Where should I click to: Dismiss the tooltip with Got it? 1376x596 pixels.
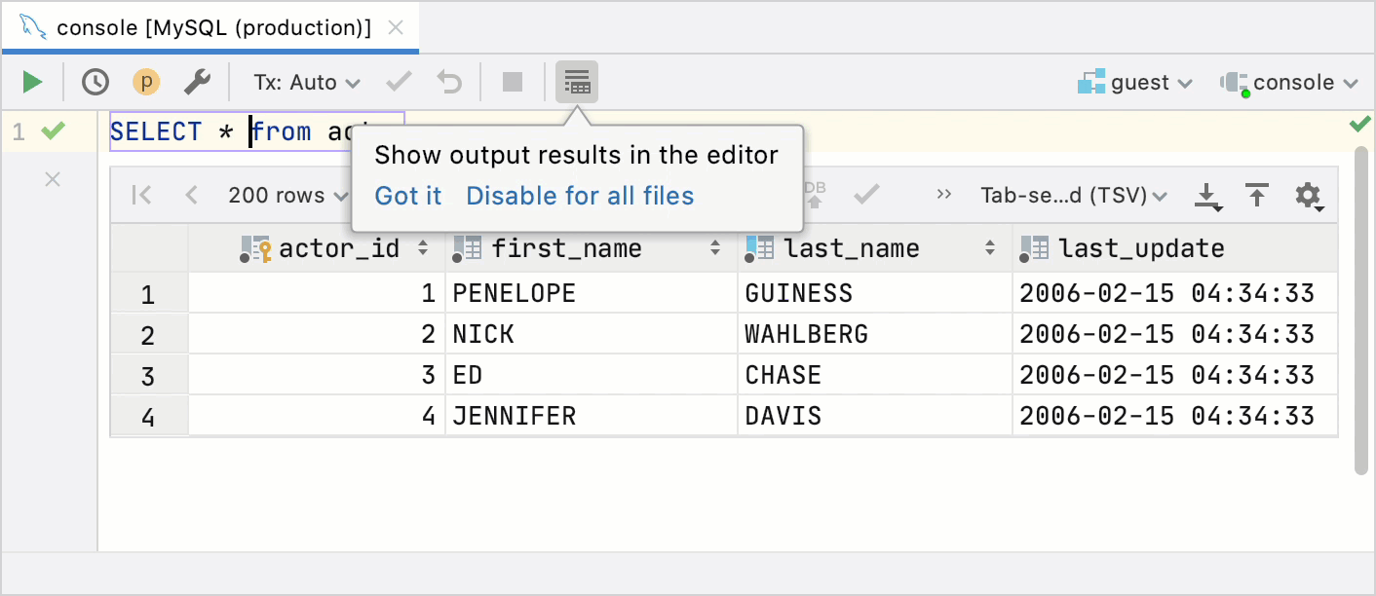pos(407,196)
